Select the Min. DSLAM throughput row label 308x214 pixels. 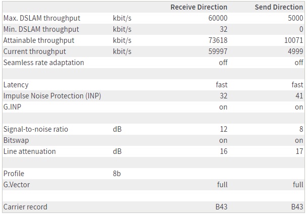(41, 29)
